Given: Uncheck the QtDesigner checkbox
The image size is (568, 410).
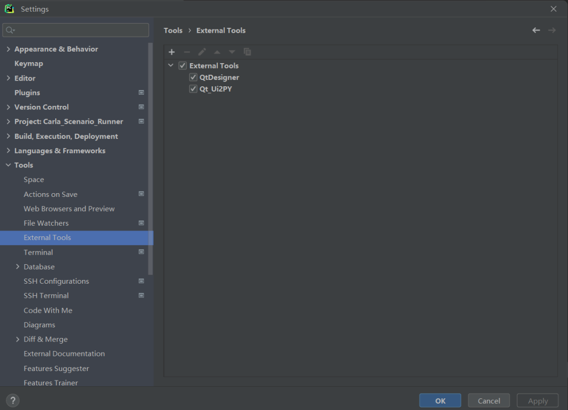Looking at the screenshot, I should coord(193,77).
